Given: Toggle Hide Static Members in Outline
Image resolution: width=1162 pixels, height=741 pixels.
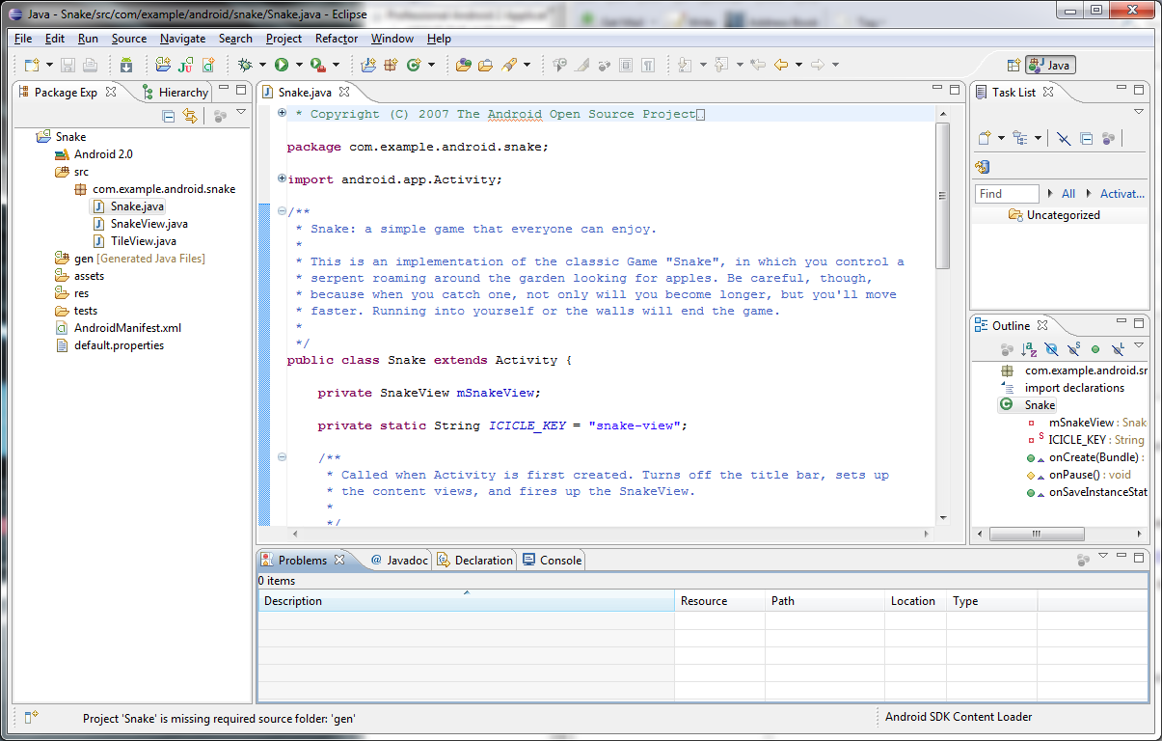Looking at the screenshot, I should (x=1073, y=349).
